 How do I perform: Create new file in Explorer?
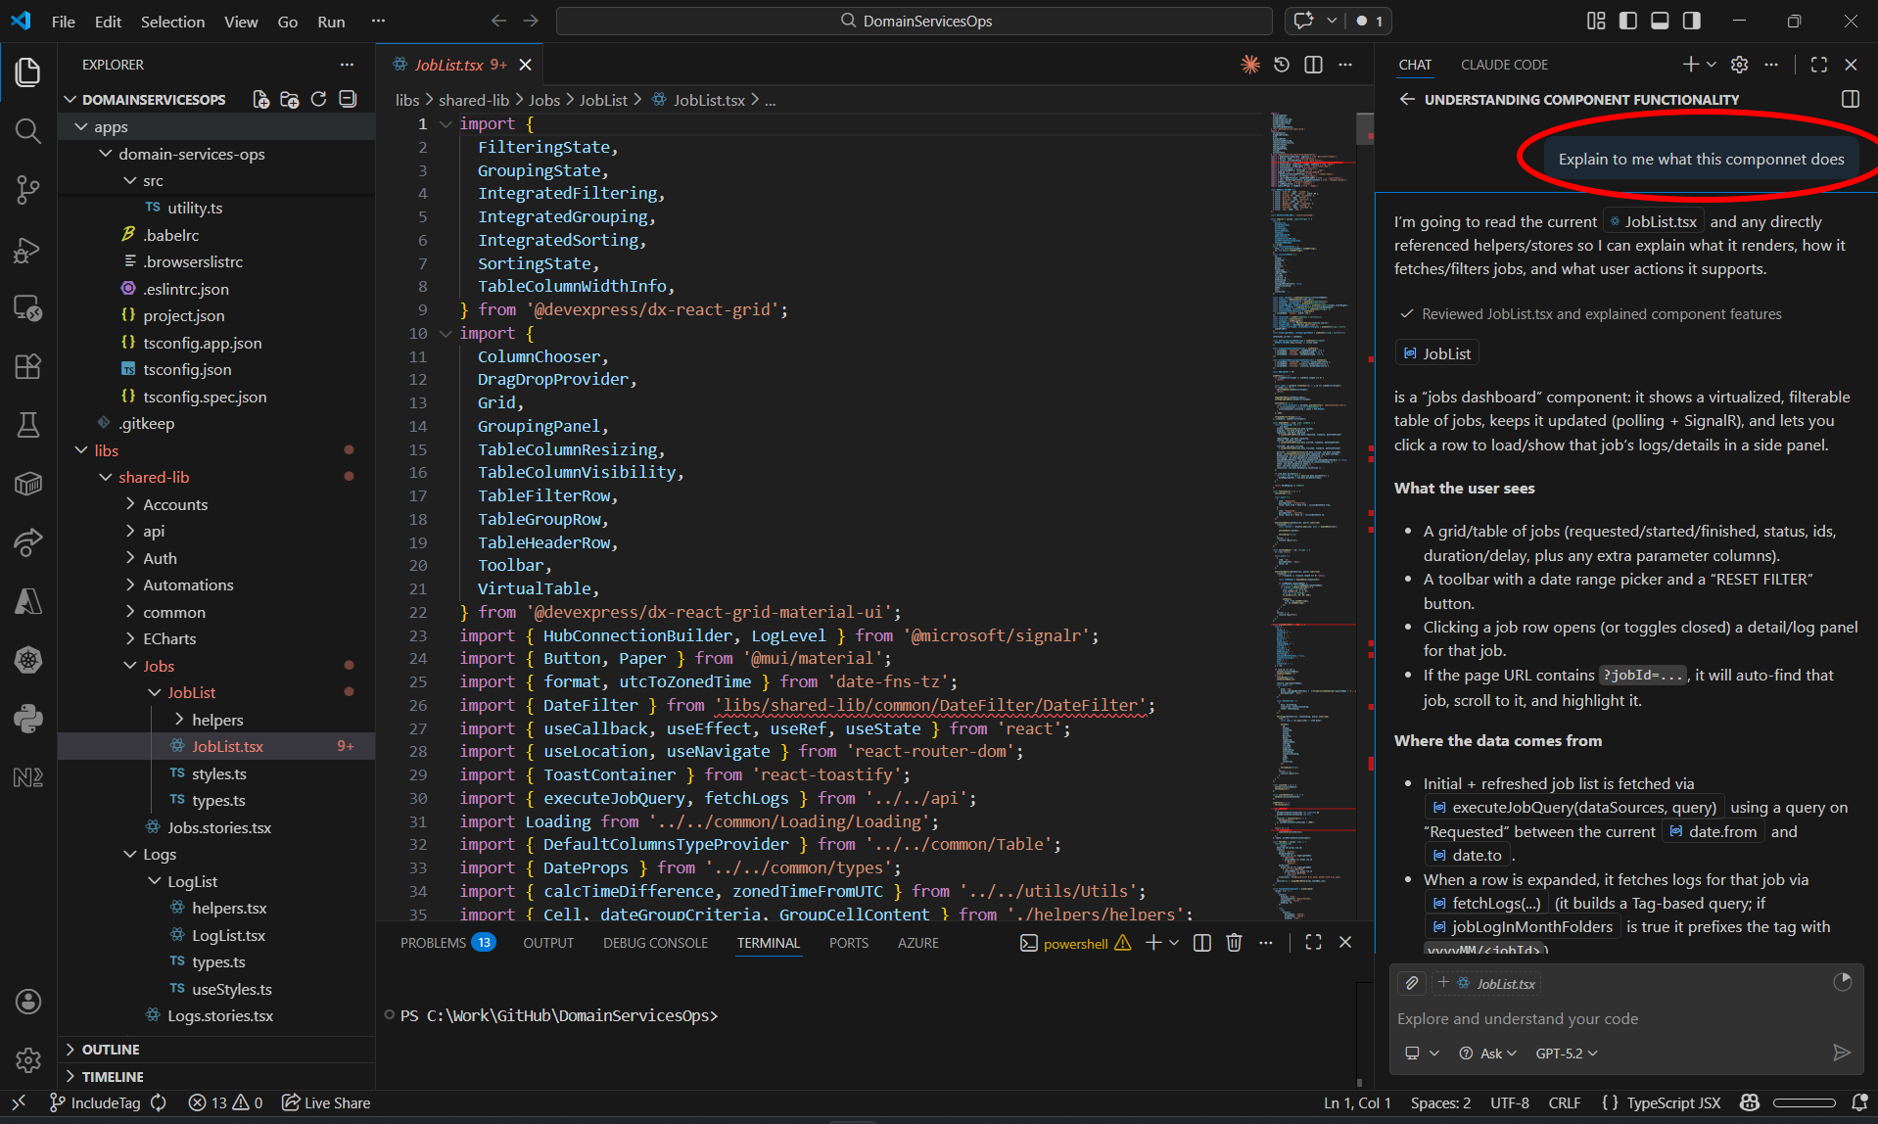[x=260, y=99]
